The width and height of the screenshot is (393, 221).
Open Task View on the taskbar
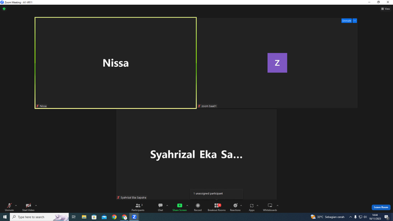pos(74,217)
